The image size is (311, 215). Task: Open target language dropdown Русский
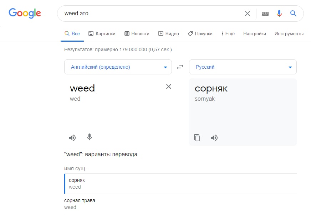243,67
